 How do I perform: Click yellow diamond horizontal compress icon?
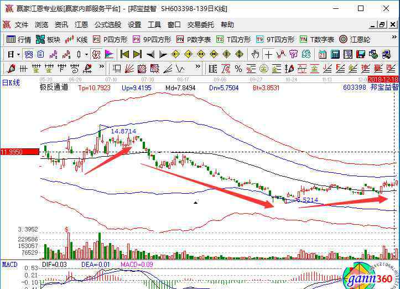(x=214, y=54)
